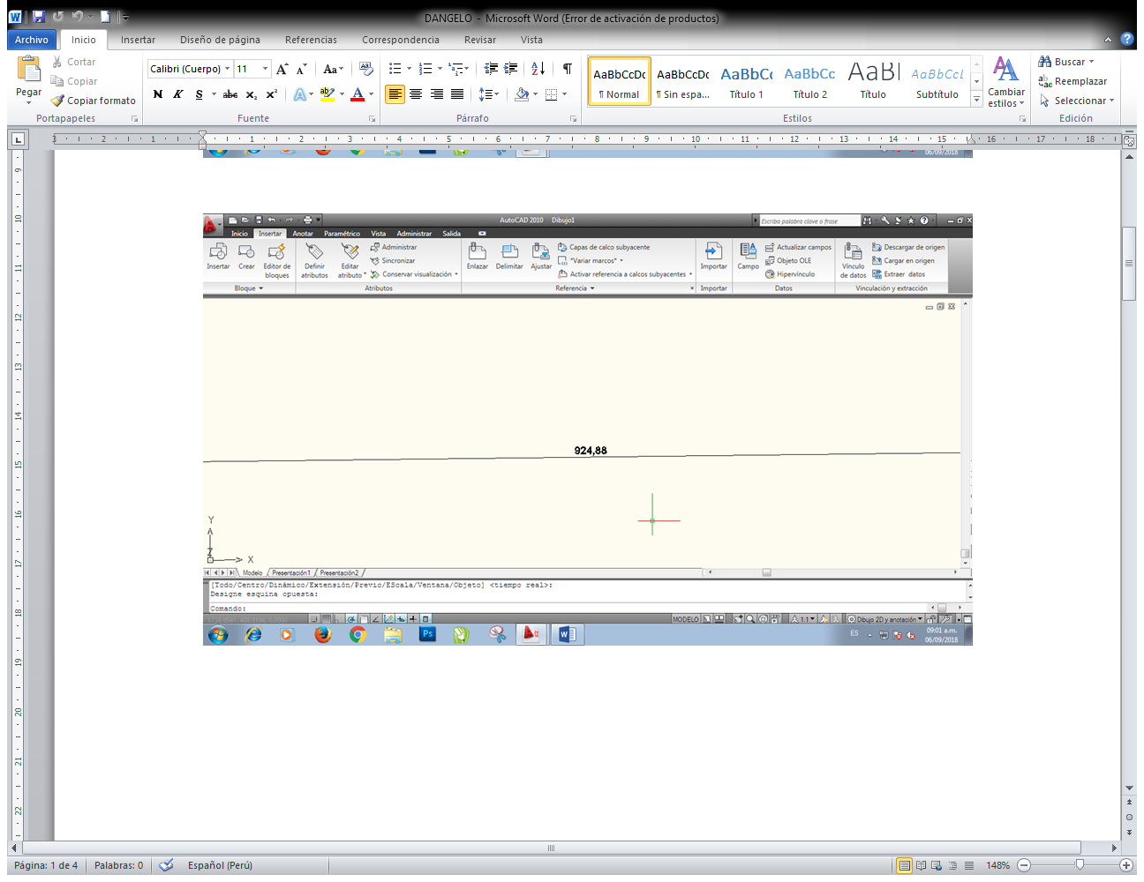The height and width of the screenshot is (882, 1144).
Task: Toggle show paragraph marks (¶)
Action: (568, 69)
